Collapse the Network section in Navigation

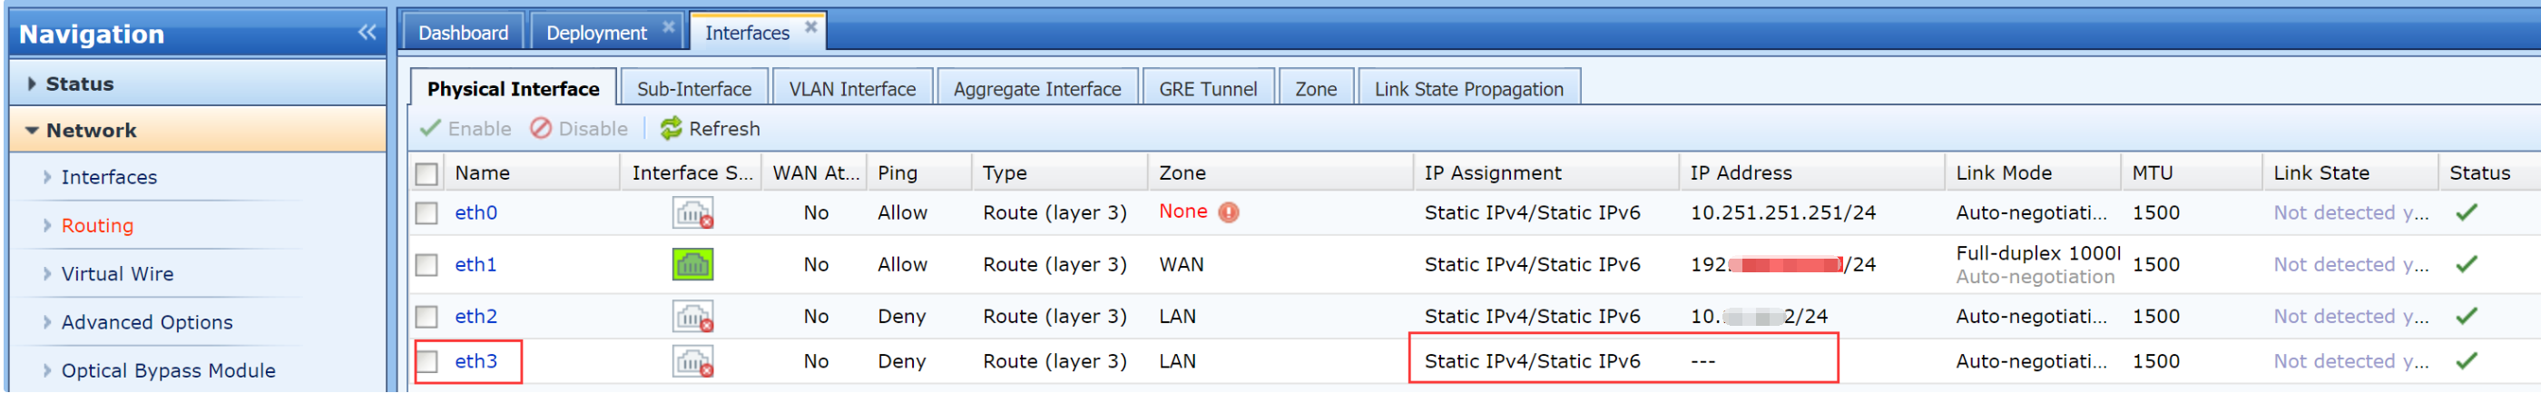point(32,131)
